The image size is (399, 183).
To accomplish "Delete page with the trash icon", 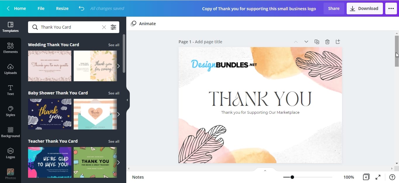I will (x=327, y=42).
